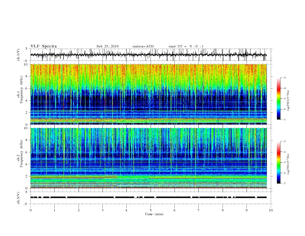
Task: Click the time axis tick label "1"
Action: (54, 210)
